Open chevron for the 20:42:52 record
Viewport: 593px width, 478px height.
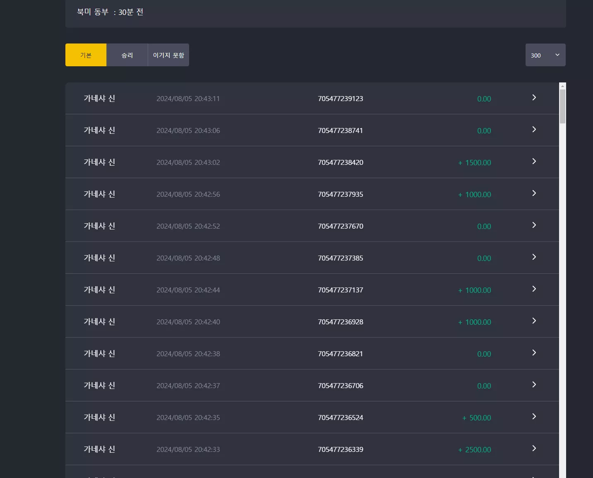534,225
